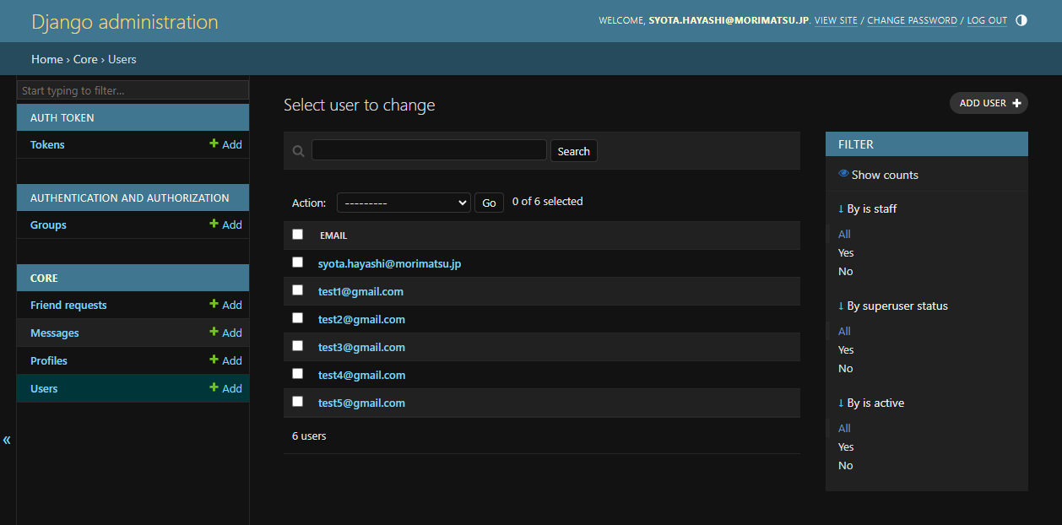Open Users in sidebar
The width and height of the screenshot is (1062, 525).
click(44, 388)
